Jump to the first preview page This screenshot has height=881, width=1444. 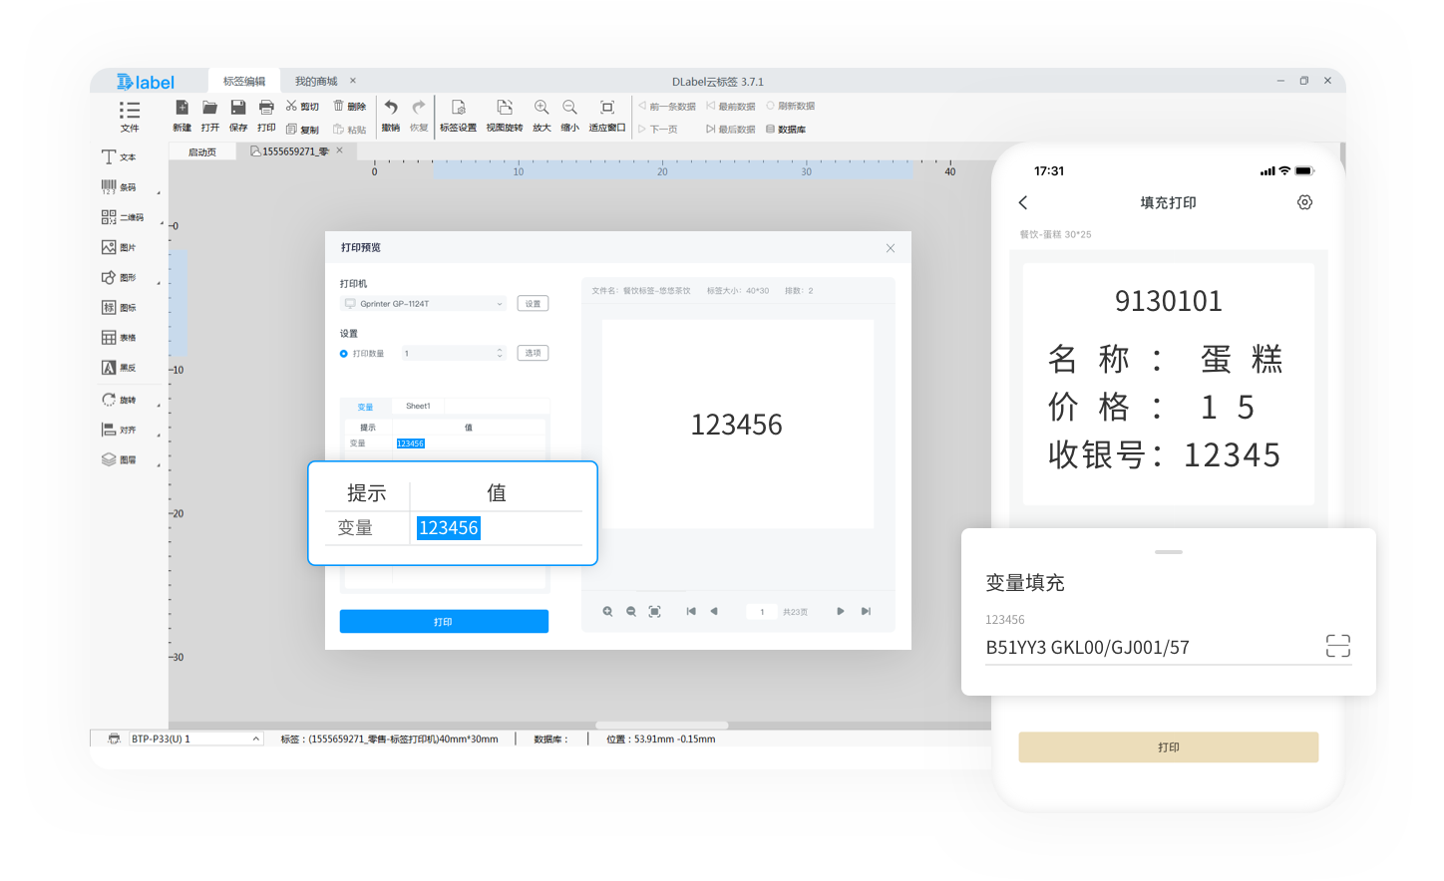pyautogui.click(x=691, y=612)
